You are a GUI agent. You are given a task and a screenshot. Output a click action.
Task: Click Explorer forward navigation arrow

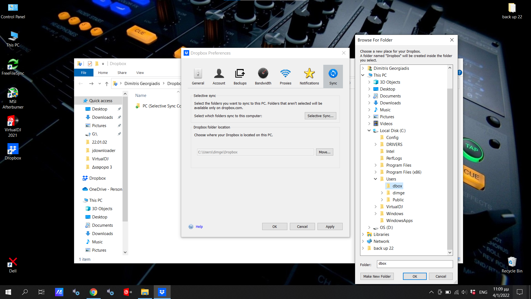click(x=91, y=84)
